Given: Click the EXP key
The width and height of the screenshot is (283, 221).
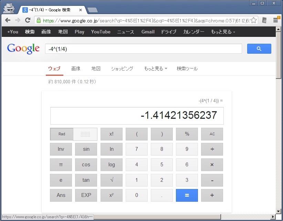Looking at the screenshot, I should (86, 195).
